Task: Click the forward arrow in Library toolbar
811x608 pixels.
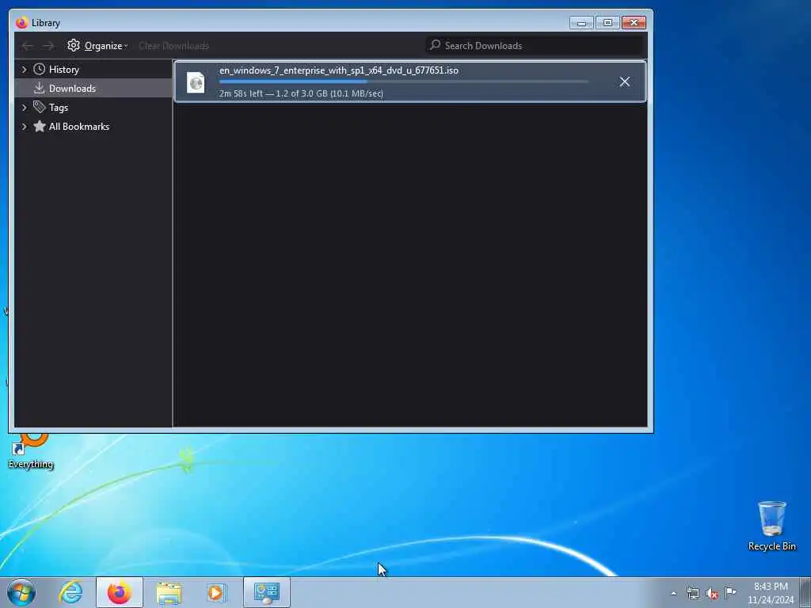Action: [48, 46]
